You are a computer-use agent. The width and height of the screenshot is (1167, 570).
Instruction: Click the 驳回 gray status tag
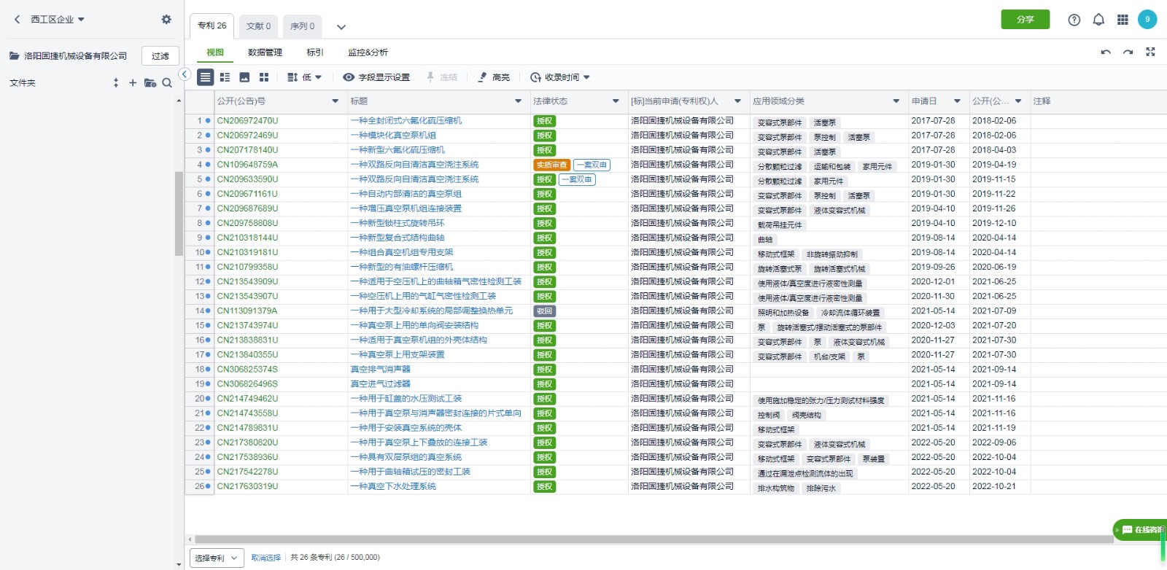(x=545, y=311)
